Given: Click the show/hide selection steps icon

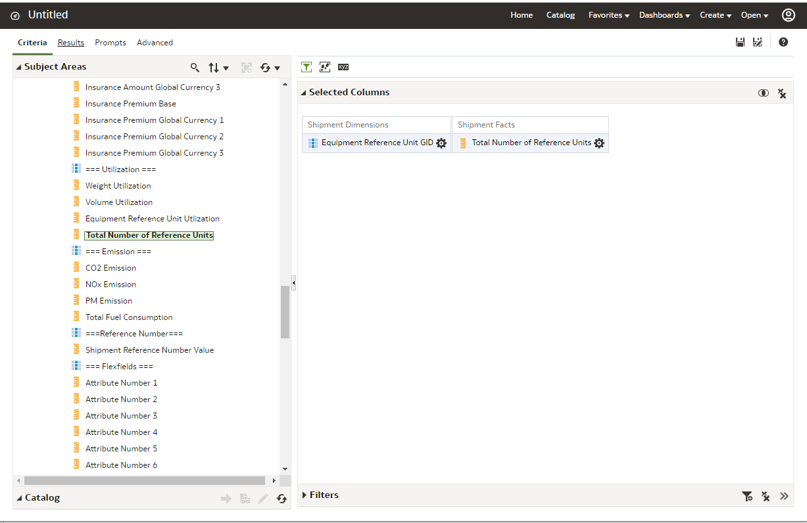Looking at the screenshot, I should (x=325, y=66).
